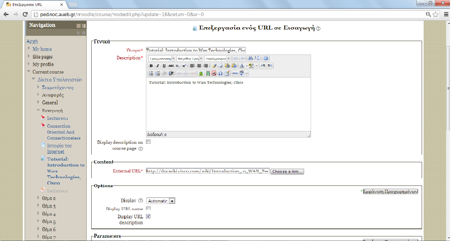Insert nonbreaking space character icon
This screenshot has height=241, width=452.
click(214, 73)
